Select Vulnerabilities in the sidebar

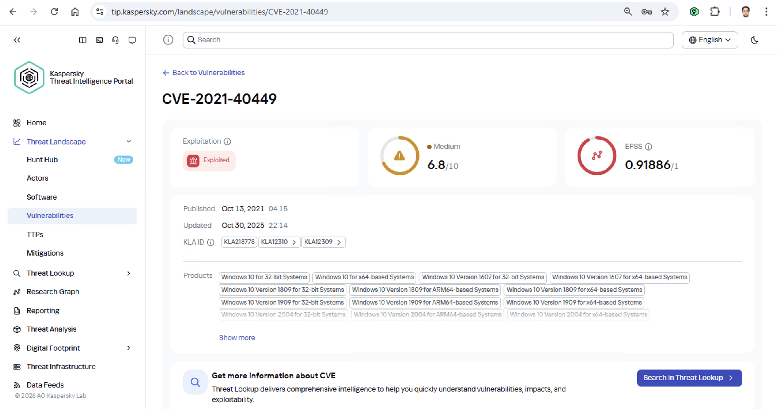(x=50, y=215)
